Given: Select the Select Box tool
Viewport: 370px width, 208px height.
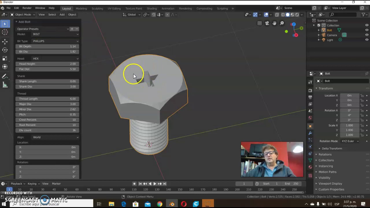Looking at the screenshot, I should [5, 24].
